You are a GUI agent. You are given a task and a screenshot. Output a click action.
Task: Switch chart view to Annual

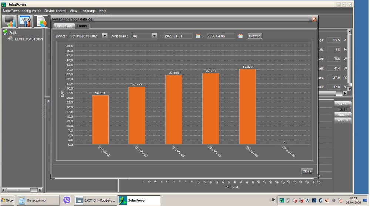tap(343, 120)
